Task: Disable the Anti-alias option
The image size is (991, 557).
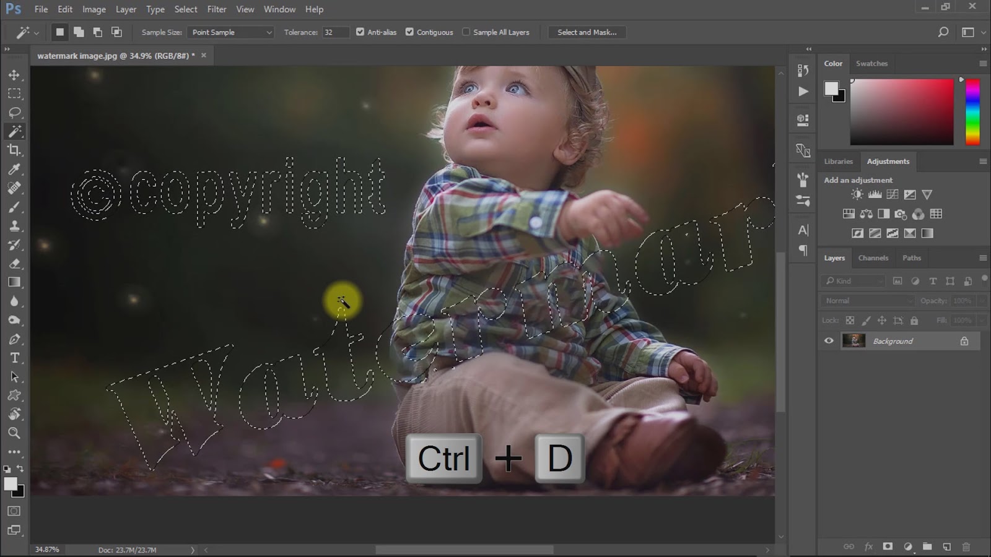Action: pos(360,32)
